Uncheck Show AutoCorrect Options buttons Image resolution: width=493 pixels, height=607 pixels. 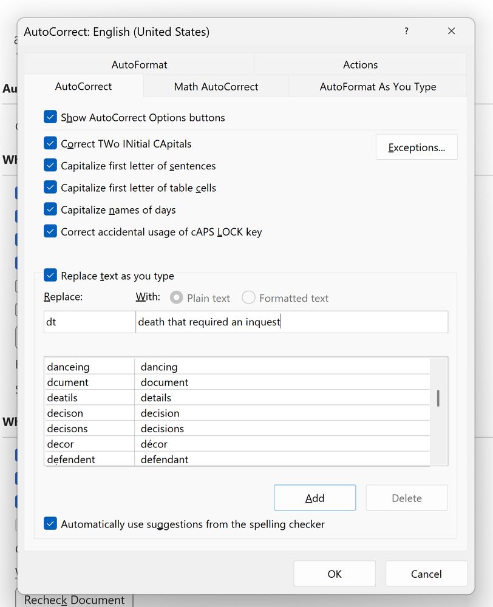pyautogui.click(x=50, y=118)
